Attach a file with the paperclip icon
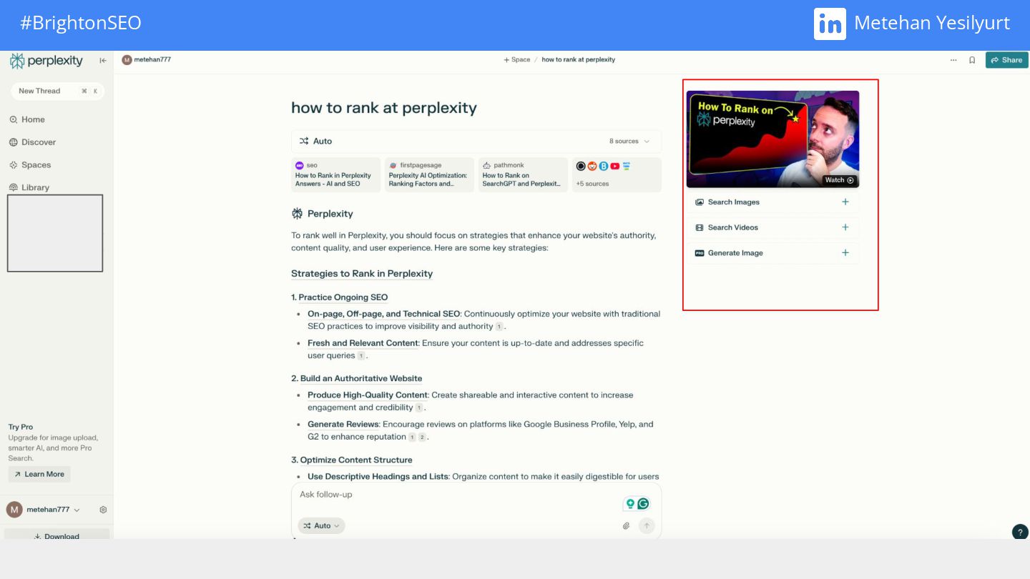The height and width of the screenshot is (579, 1030). (626, 526)
